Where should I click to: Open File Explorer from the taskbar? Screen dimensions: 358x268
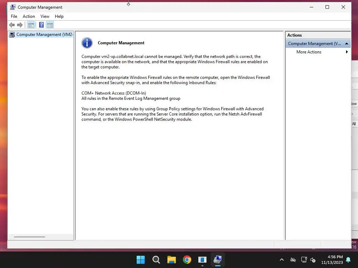[171, 260]
